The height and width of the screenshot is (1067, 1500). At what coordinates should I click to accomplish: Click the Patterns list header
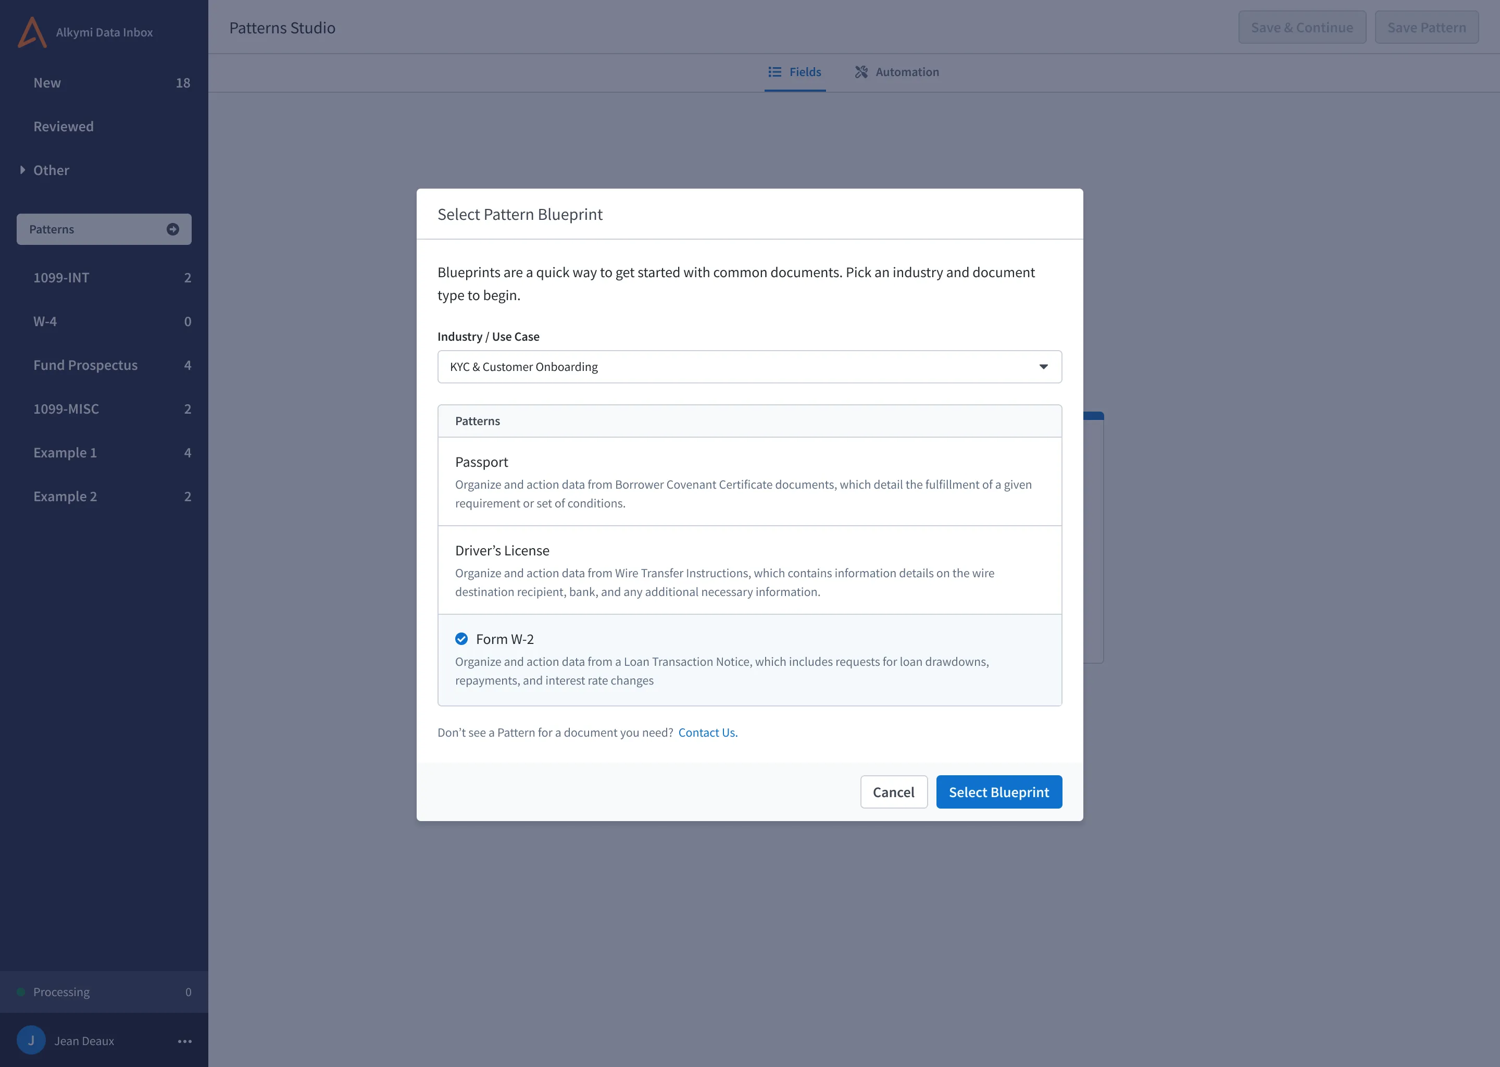[x=749, y=421]
